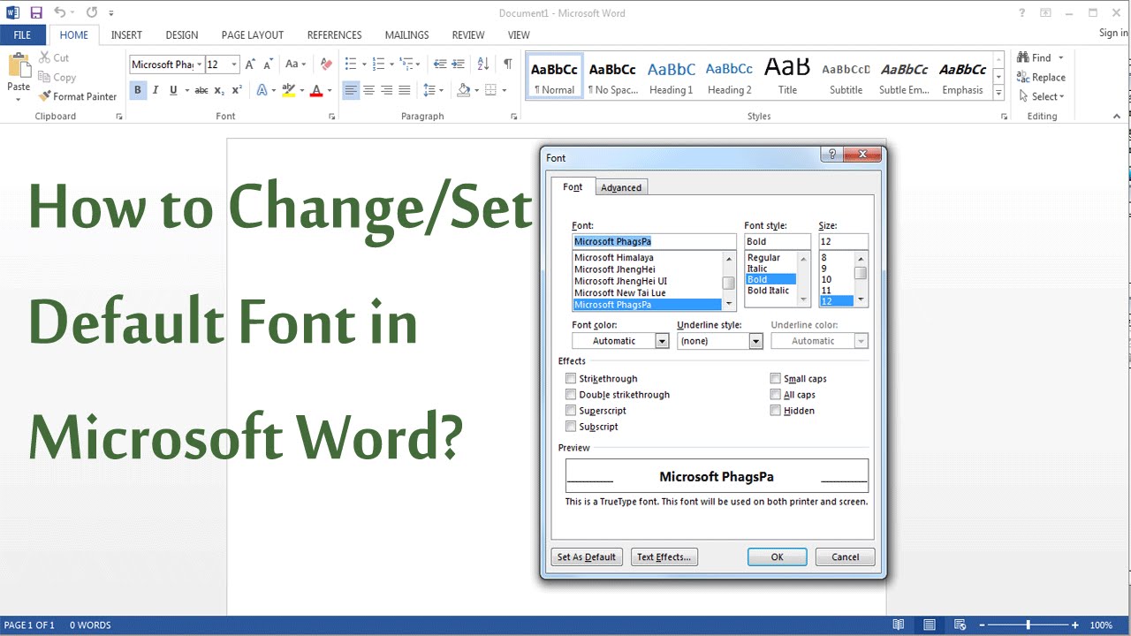Enable the Strikethrough checkbox
This screenshot has height=636, width=1131.
[571, 379]
